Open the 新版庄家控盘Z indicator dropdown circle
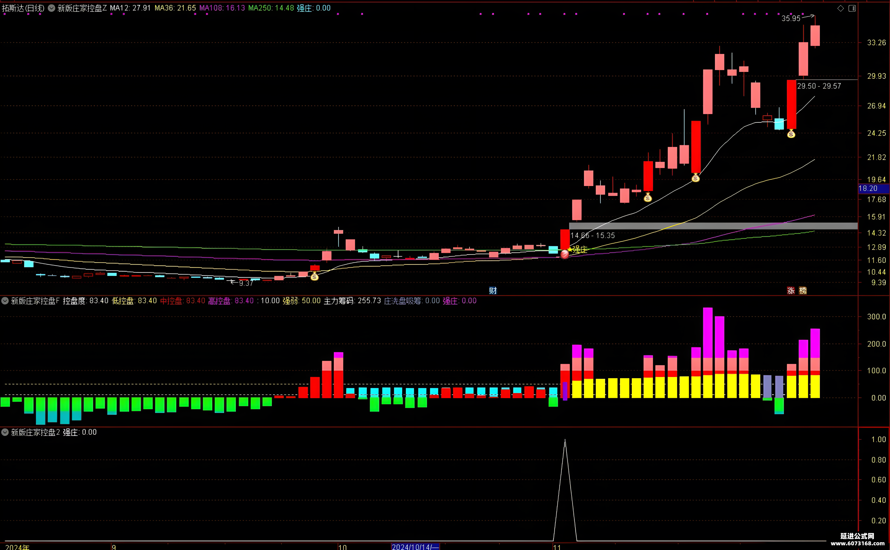This screenshot has height=550, width=890. coord(51,8)
